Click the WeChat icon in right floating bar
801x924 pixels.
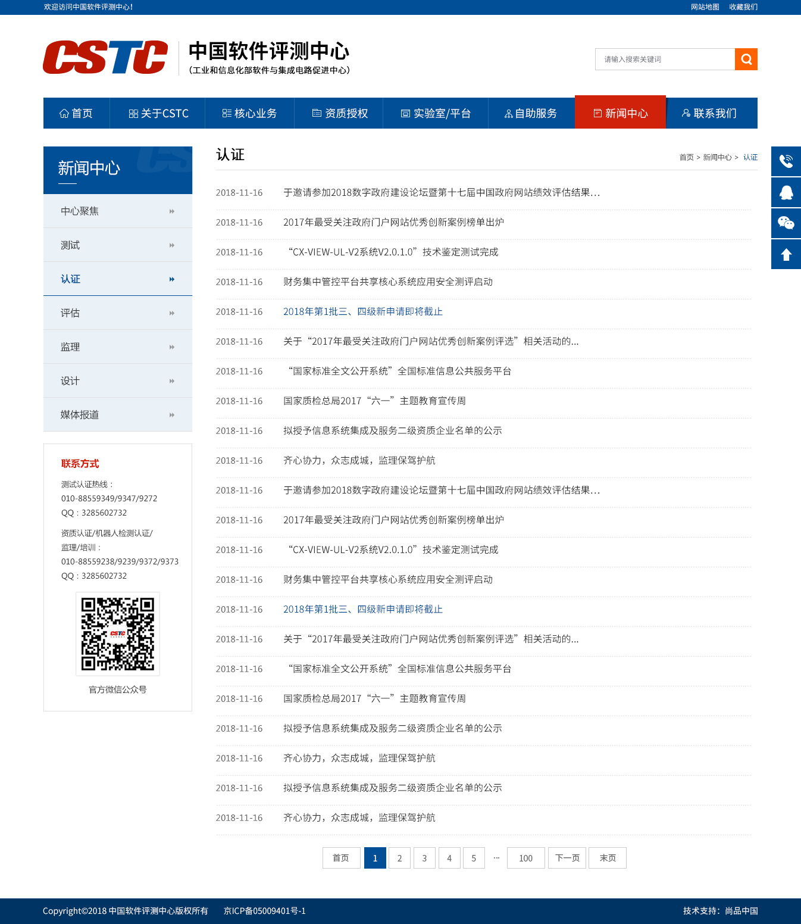786,223
